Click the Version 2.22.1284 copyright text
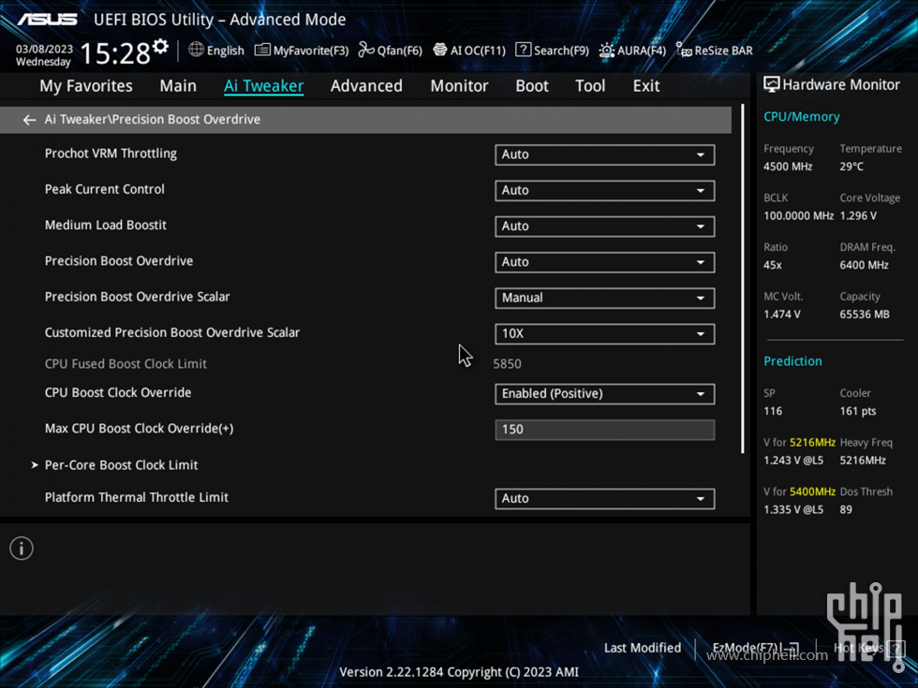 (x=459, y=672)
